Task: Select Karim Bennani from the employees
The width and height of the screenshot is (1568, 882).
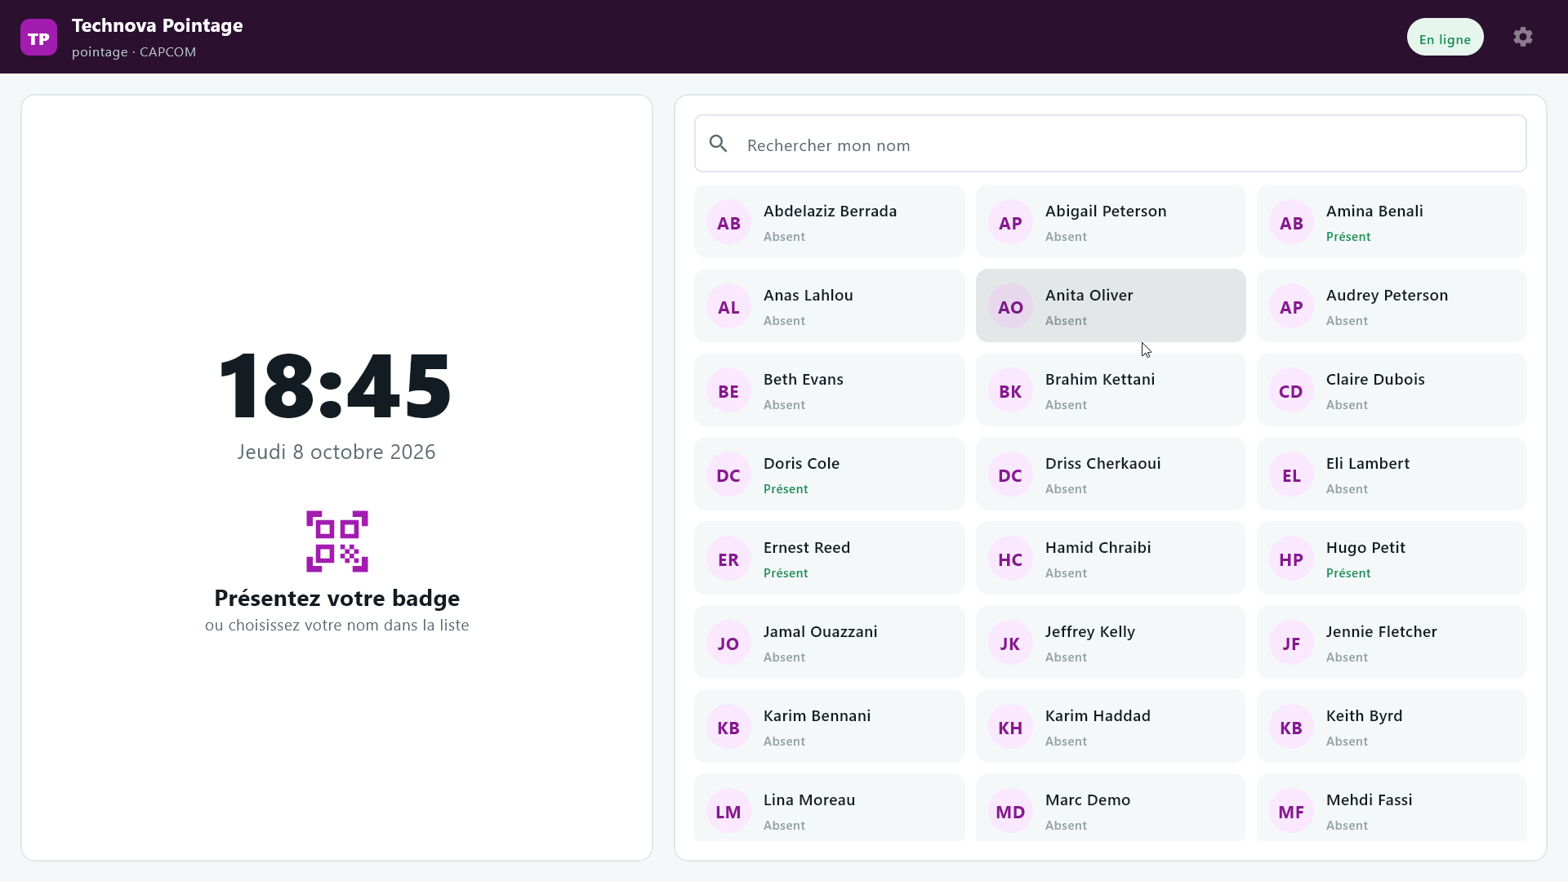Action: coord(830,726)
